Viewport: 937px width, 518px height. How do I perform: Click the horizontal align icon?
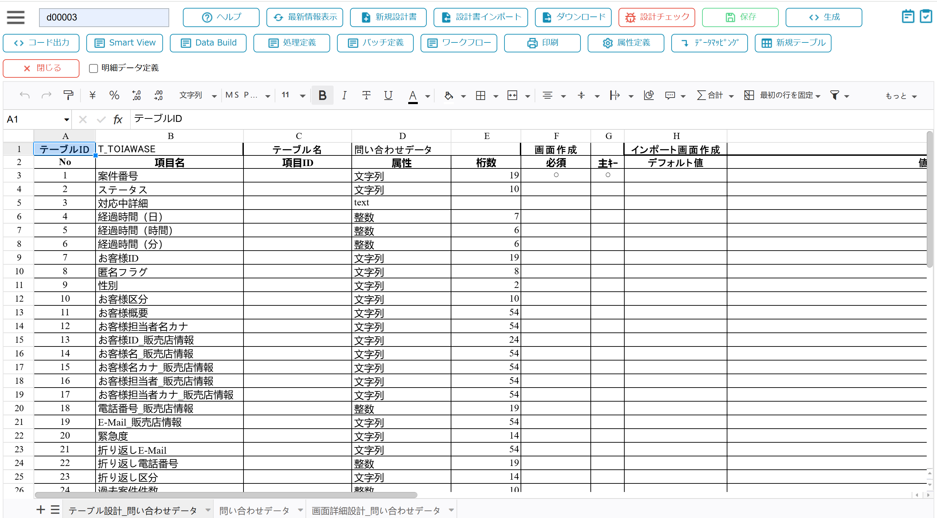(x=547, y=95)
